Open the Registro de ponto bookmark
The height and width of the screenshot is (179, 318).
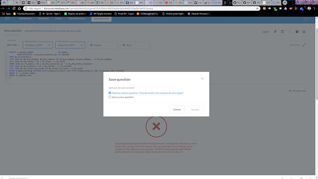[76, 14]
